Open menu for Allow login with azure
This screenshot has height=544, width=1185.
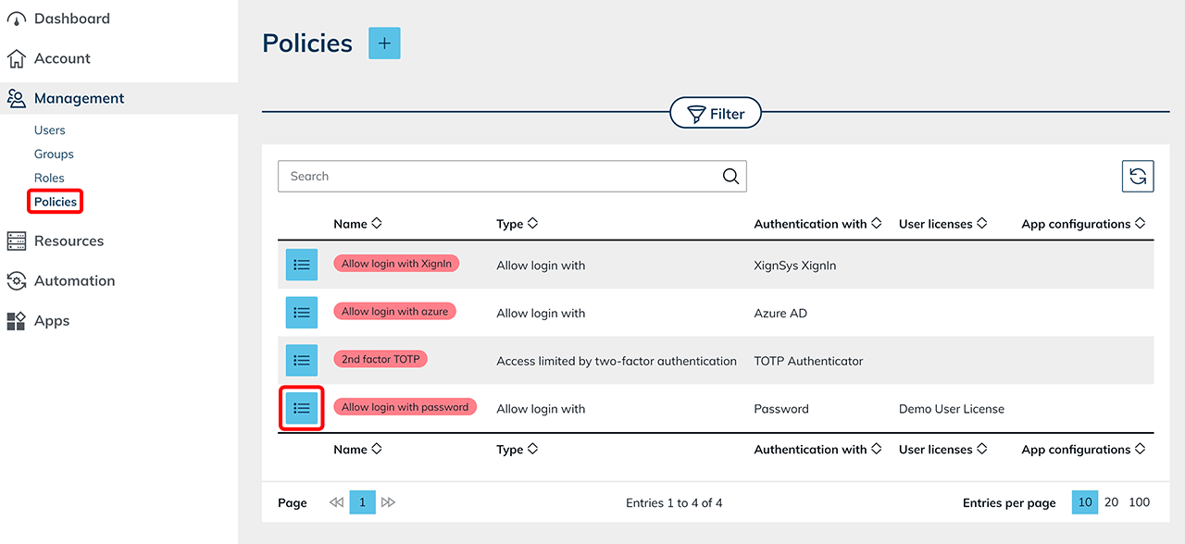pyautogui.click(x=301, y=313)
